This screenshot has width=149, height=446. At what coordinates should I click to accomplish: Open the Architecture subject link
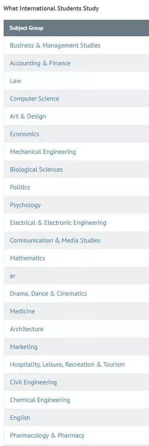pyautogui.click(x=27, y=329)
